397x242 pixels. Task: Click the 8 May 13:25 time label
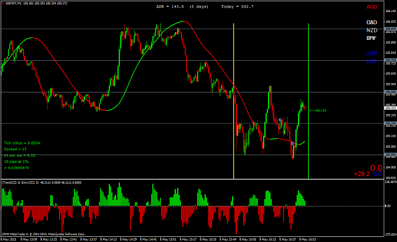[x=49, y=239]
